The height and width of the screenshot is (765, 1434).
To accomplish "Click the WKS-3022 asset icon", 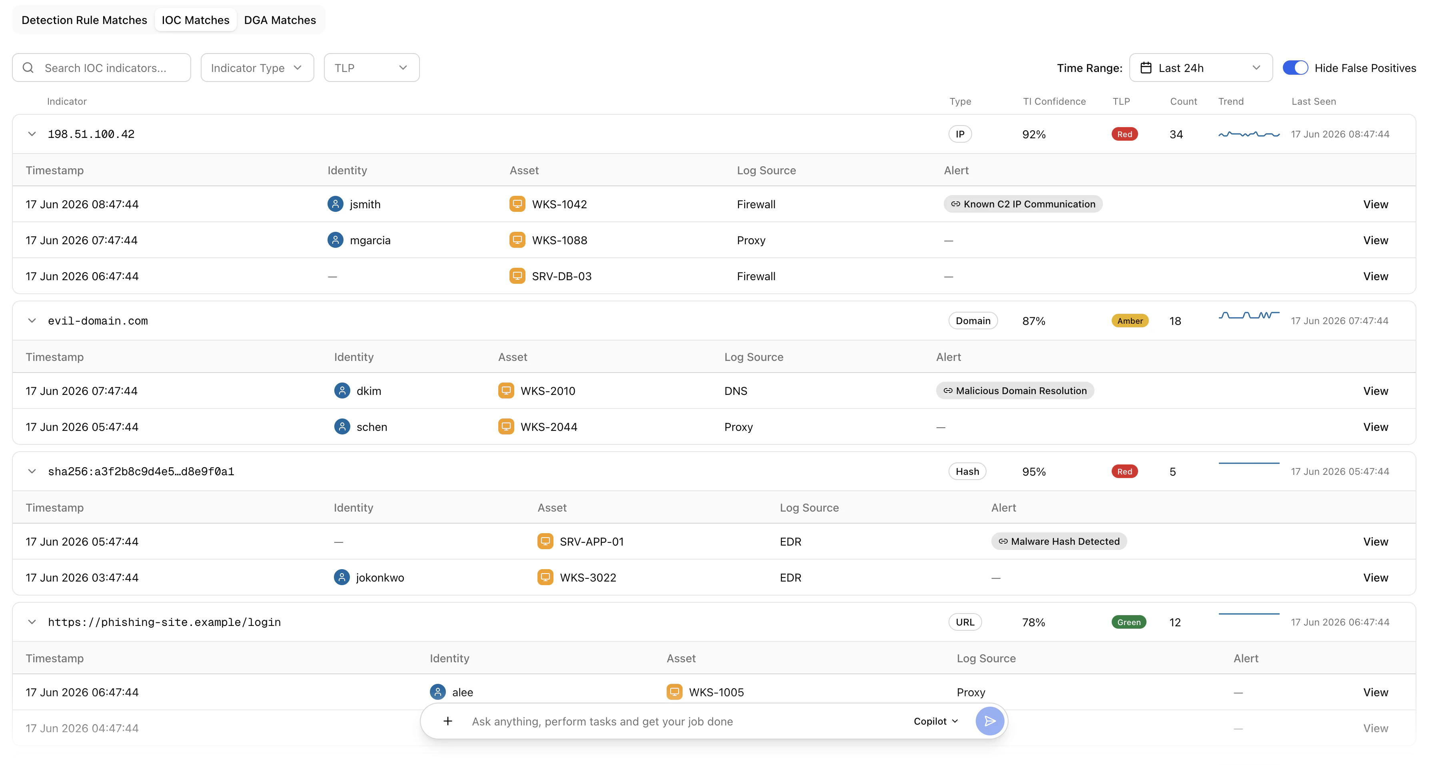I will tap(545, 578).
